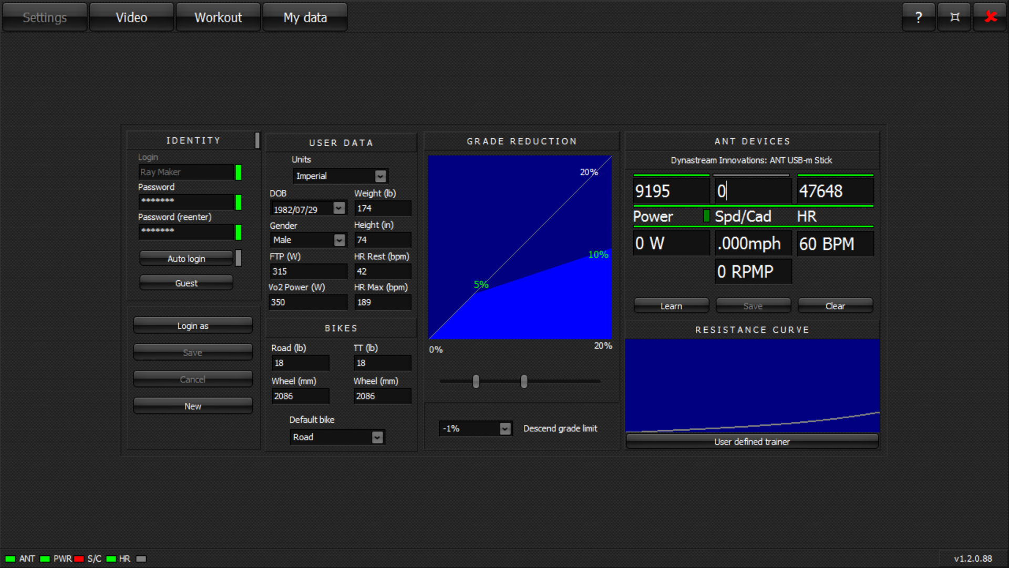Click the FTP (W) field

coord(308,271)
